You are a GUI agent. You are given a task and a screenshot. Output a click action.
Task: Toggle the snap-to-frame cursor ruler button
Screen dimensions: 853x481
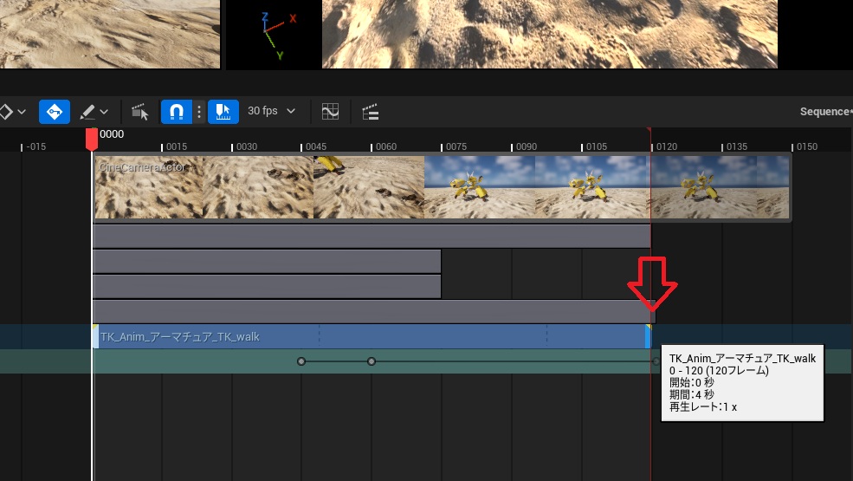[223, 112]
